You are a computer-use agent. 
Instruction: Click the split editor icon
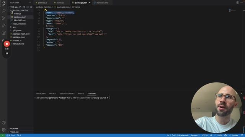pyautogui.click(x=237, y=3)
